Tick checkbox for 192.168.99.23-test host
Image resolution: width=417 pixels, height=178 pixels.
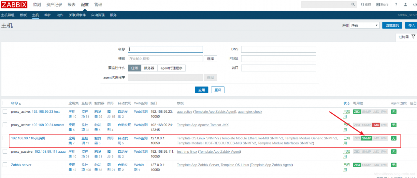point(5,111)
